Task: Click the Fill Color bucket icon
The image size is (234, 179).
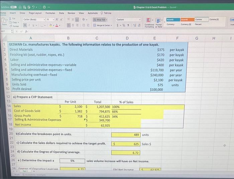Action: [50, 25]
